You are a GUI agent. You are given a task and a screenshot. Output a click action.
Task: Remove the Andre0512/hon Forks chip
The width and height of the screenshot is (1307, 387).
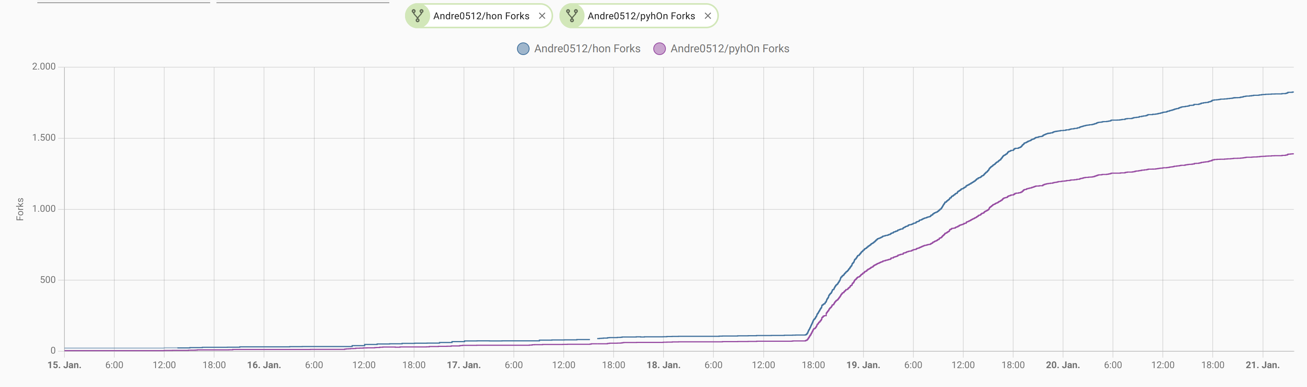point(542,16)
